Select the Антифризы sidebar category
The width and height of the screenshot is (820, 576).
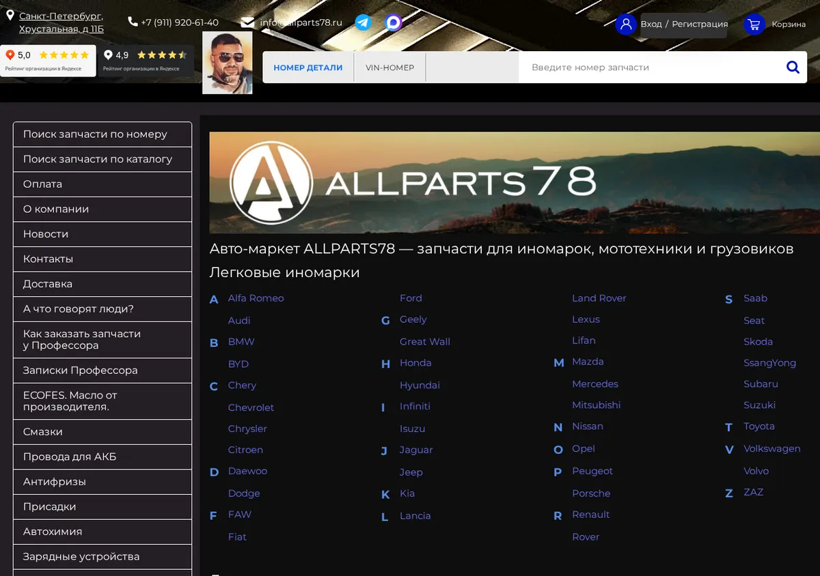point(102,482)
